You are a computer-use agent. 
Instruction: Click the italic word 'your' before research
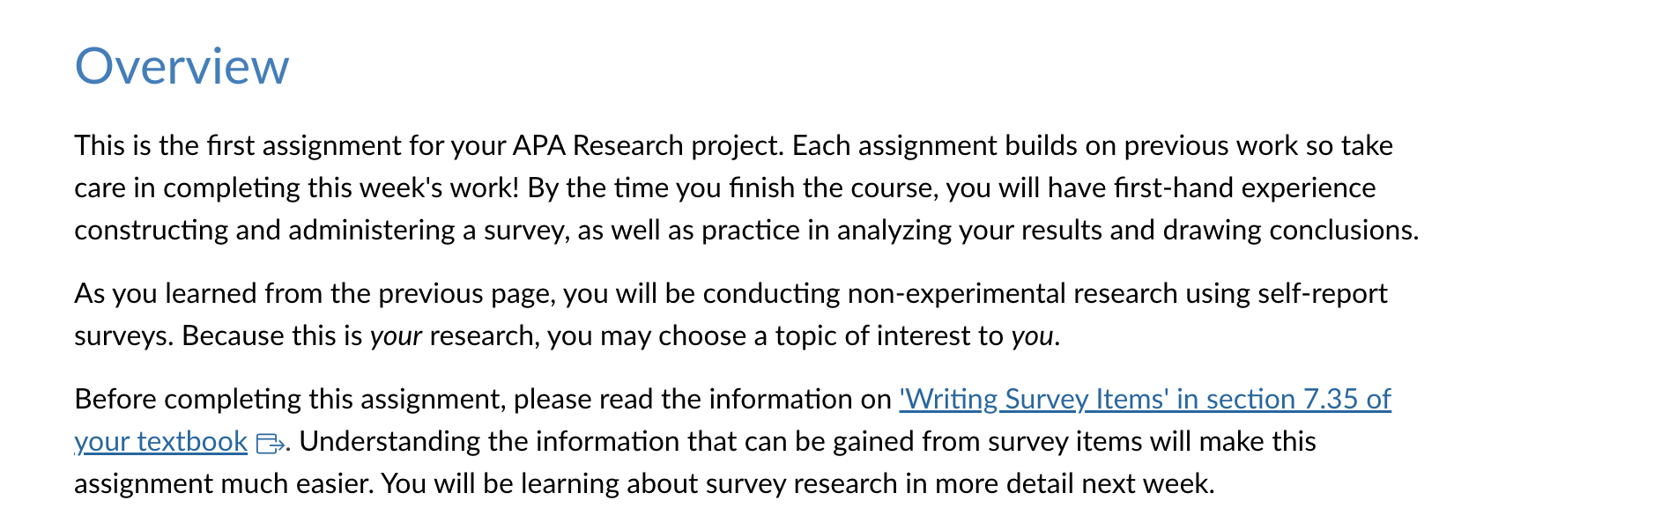coord(396,336)
